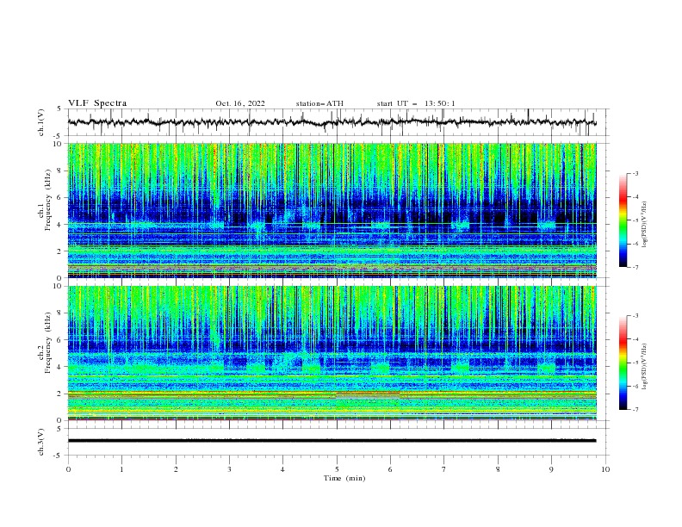Click the date 'Oct. 16, 2022'

[x=240, y=103]
